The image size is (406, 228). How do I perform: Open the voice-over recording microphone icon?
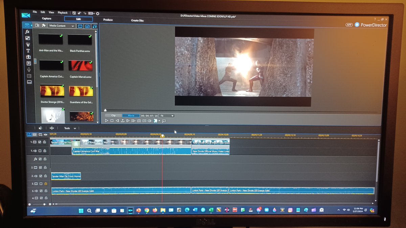point(28,69)
